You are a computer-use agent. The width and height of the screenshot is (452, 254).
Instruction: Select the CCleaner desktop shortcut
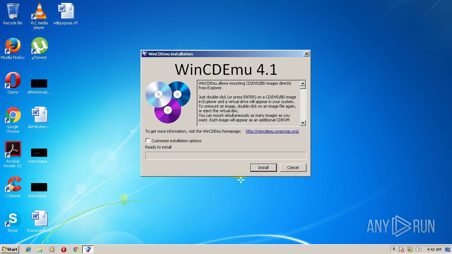point(13,187)
